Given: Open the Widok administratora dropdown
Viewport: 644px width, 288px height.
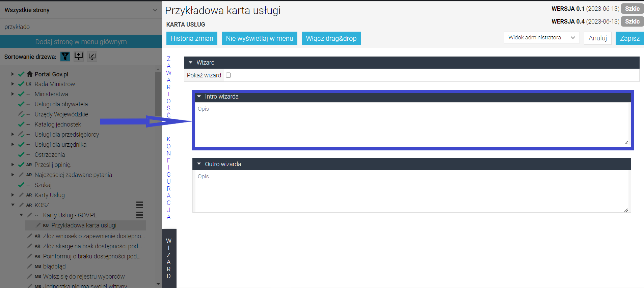Looking at the screenshot, I should pos(542,38).
